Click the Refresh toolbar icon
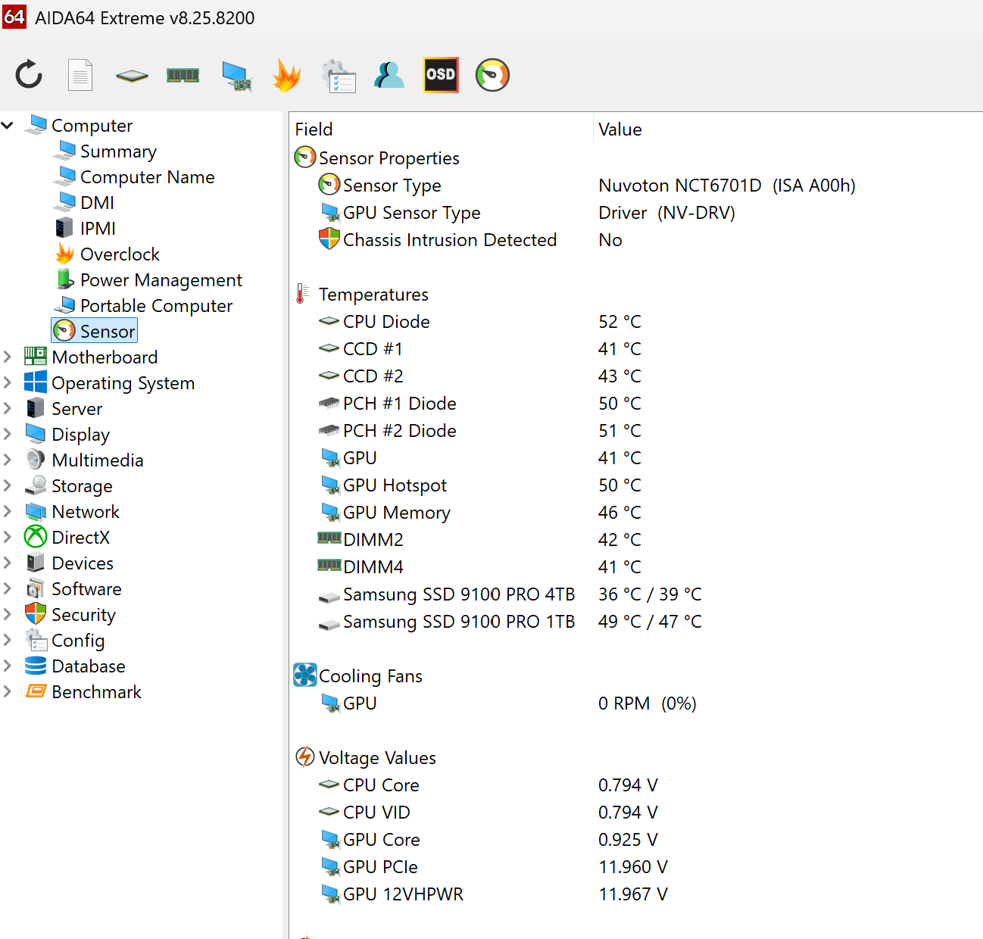 (x=29, y=75)
